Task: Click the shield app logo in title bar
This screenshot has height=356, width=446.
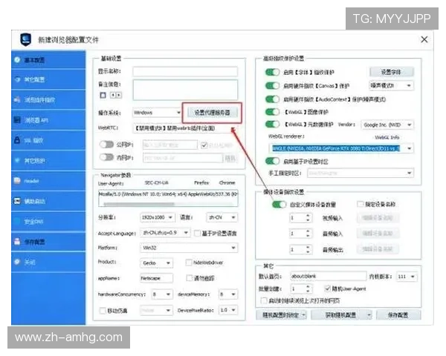Action: click(25, 39)
